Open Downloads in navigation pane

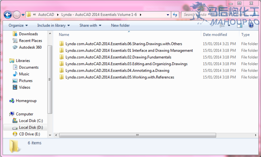pos(28,34)
